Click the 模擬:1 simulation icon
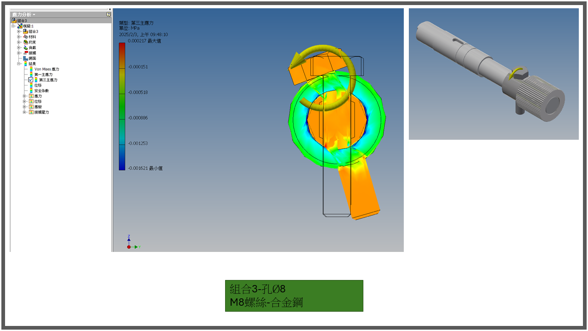 point(20,26)
